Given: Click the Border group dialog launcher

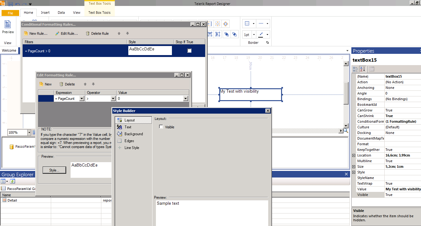Looking at the screenshot, I should [x=268, y=43].
